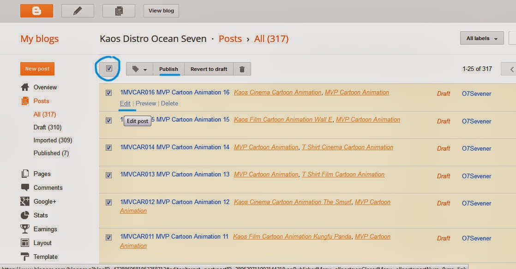
Task: Uncheck the MVP Cartoon Animation 16 checkbox
Action: click(x=109, y=93)
